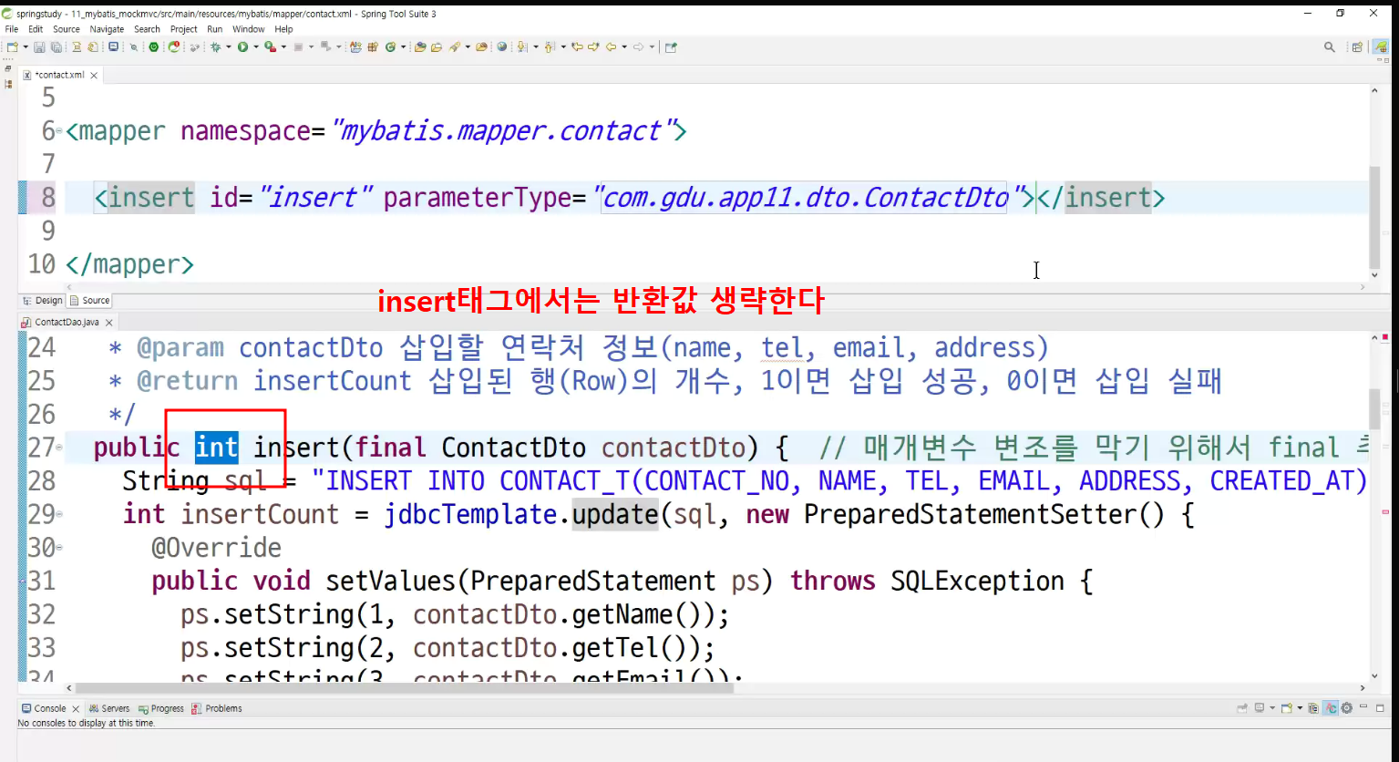Click the Run Last Tool icon
The width and height of the screenshot is (1399, 762).
271,47
